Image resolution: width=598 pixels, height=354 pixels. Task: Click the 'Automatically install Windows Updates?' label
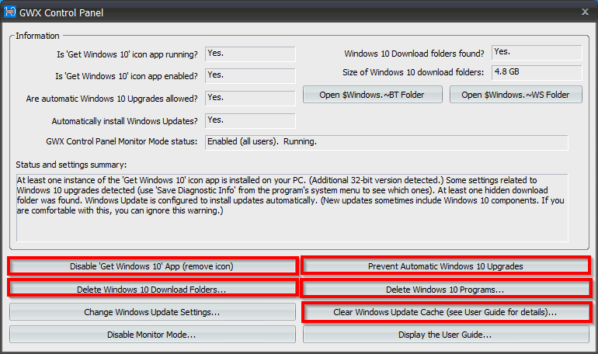[125, 121]
